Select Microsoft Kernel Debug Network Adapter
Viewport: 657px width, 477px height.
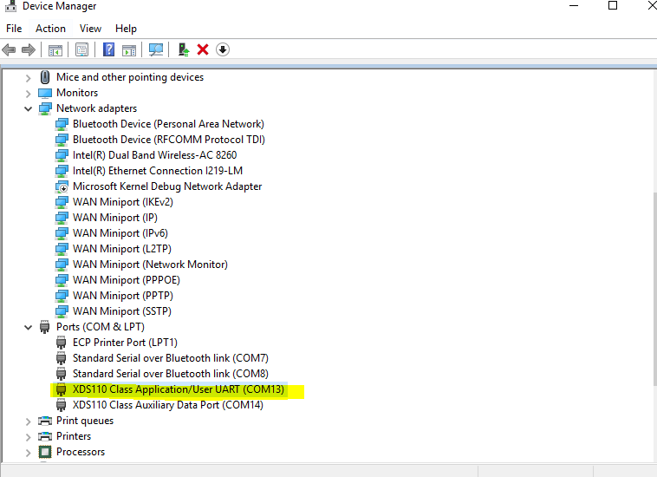[167, 186]
